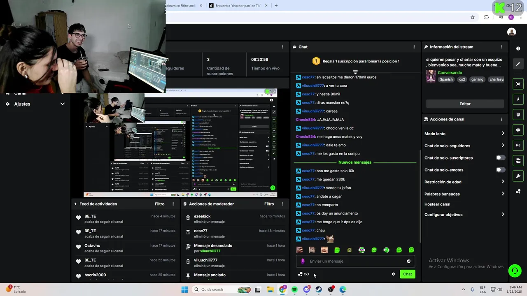Open Acciones de moderador three-dot menu

(x=282, y=204)
